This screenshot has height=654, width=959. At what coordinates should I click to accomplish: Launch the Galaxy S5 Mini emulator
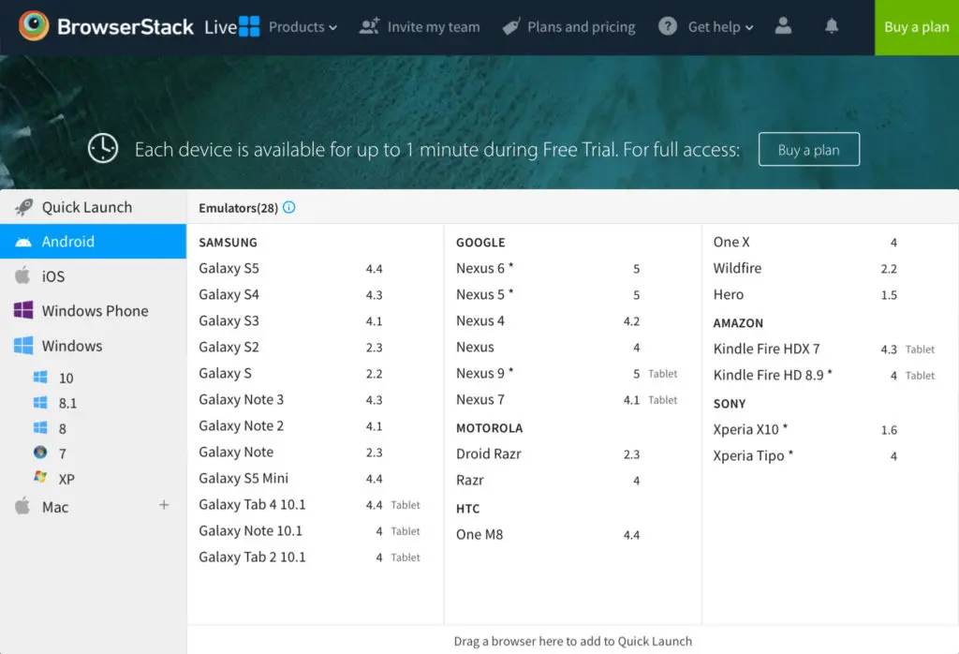[x=290, y=479]
